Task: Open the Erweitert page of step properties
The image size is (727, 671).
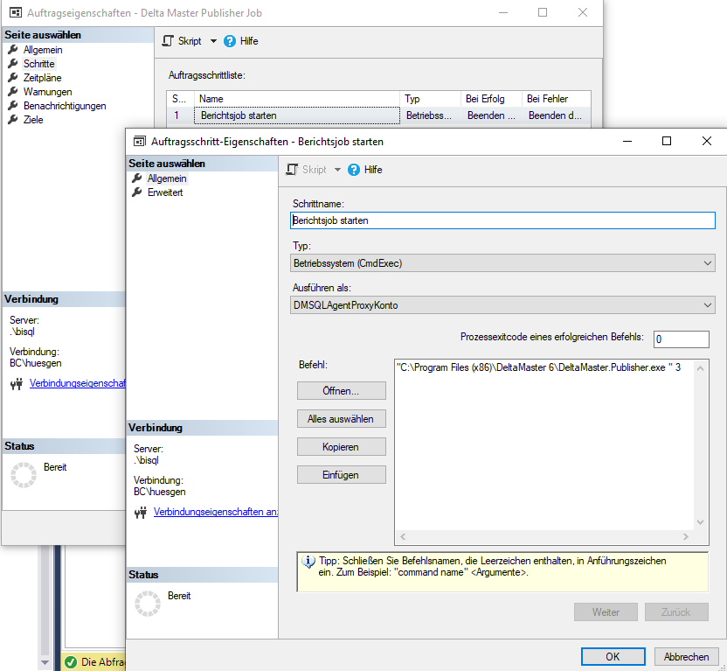Action: click(x=164, y=192)
